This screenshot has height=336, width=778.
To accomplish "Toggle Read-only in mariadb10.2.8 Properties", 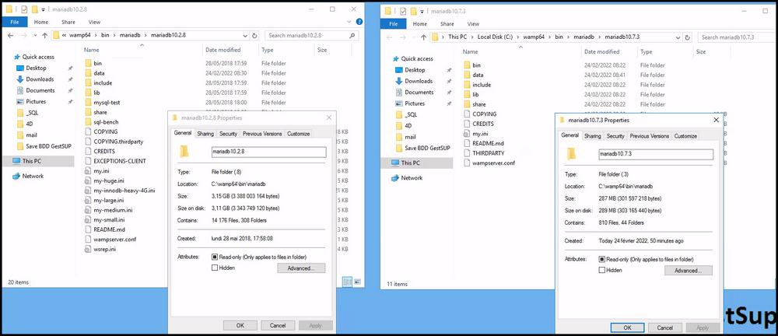I will tap(215, 257).
